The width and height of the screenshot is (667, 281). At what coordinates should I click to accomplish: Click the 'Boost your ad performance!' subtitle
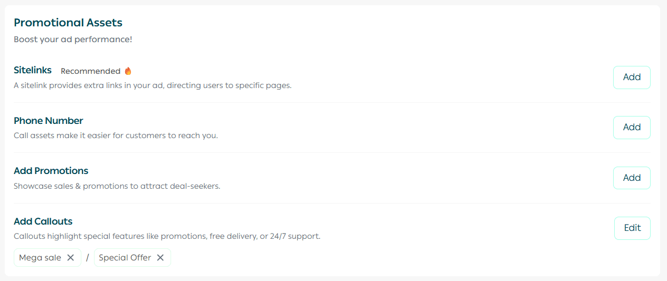point(73,40)
